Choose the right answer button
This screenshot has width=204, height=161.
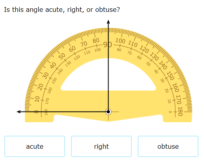tap(101, 146)
